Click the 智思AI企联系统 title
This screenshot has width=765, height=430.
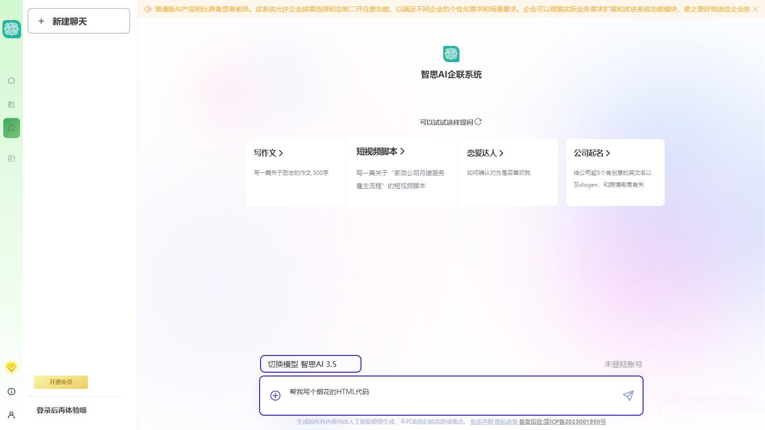click(451, 75)
